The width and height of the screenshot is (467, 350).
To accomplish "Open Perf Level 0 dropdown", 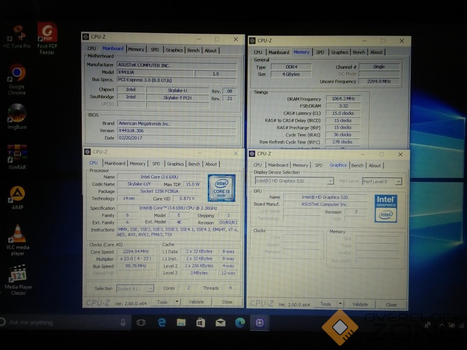I will (382, 182).
